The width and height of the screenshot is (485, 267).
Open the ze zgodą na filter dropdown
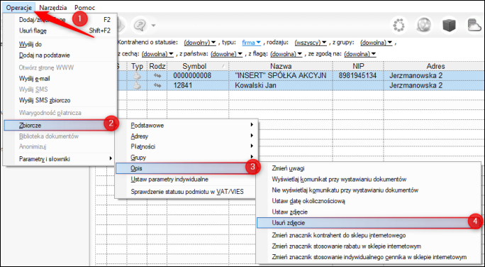(x=360, y=54)
